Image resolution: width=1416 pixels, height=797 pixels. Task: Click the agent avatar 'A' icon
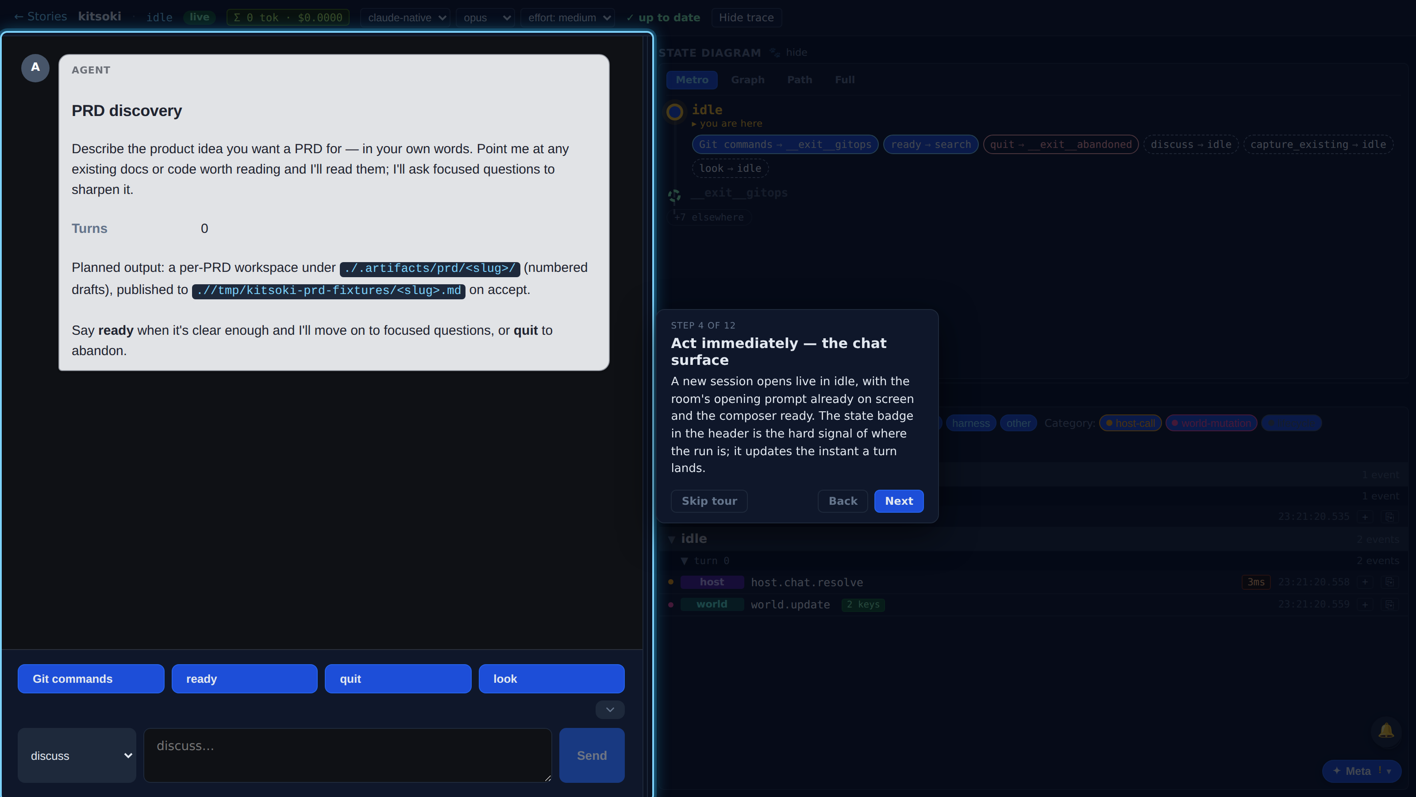(x=35, y=68)
